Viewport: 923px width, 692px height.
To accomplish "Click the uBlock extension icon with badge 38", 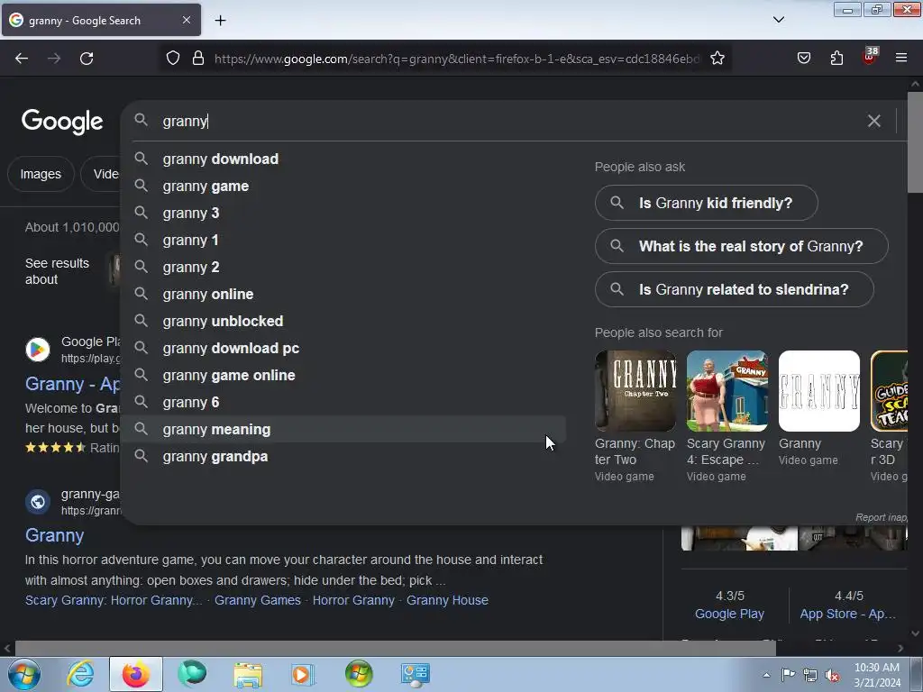I will (x=870, y=57).
